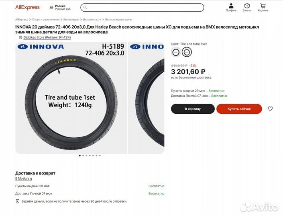Open Велозапчасти breadcrumb category
Image resolution: width=283 pixels, height=217 pixels.
click(92, 19)
